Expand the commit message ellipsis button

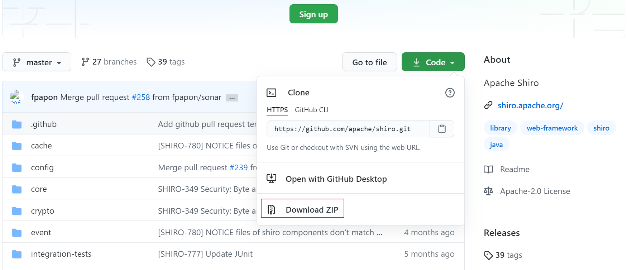click(x=232, y=98)
